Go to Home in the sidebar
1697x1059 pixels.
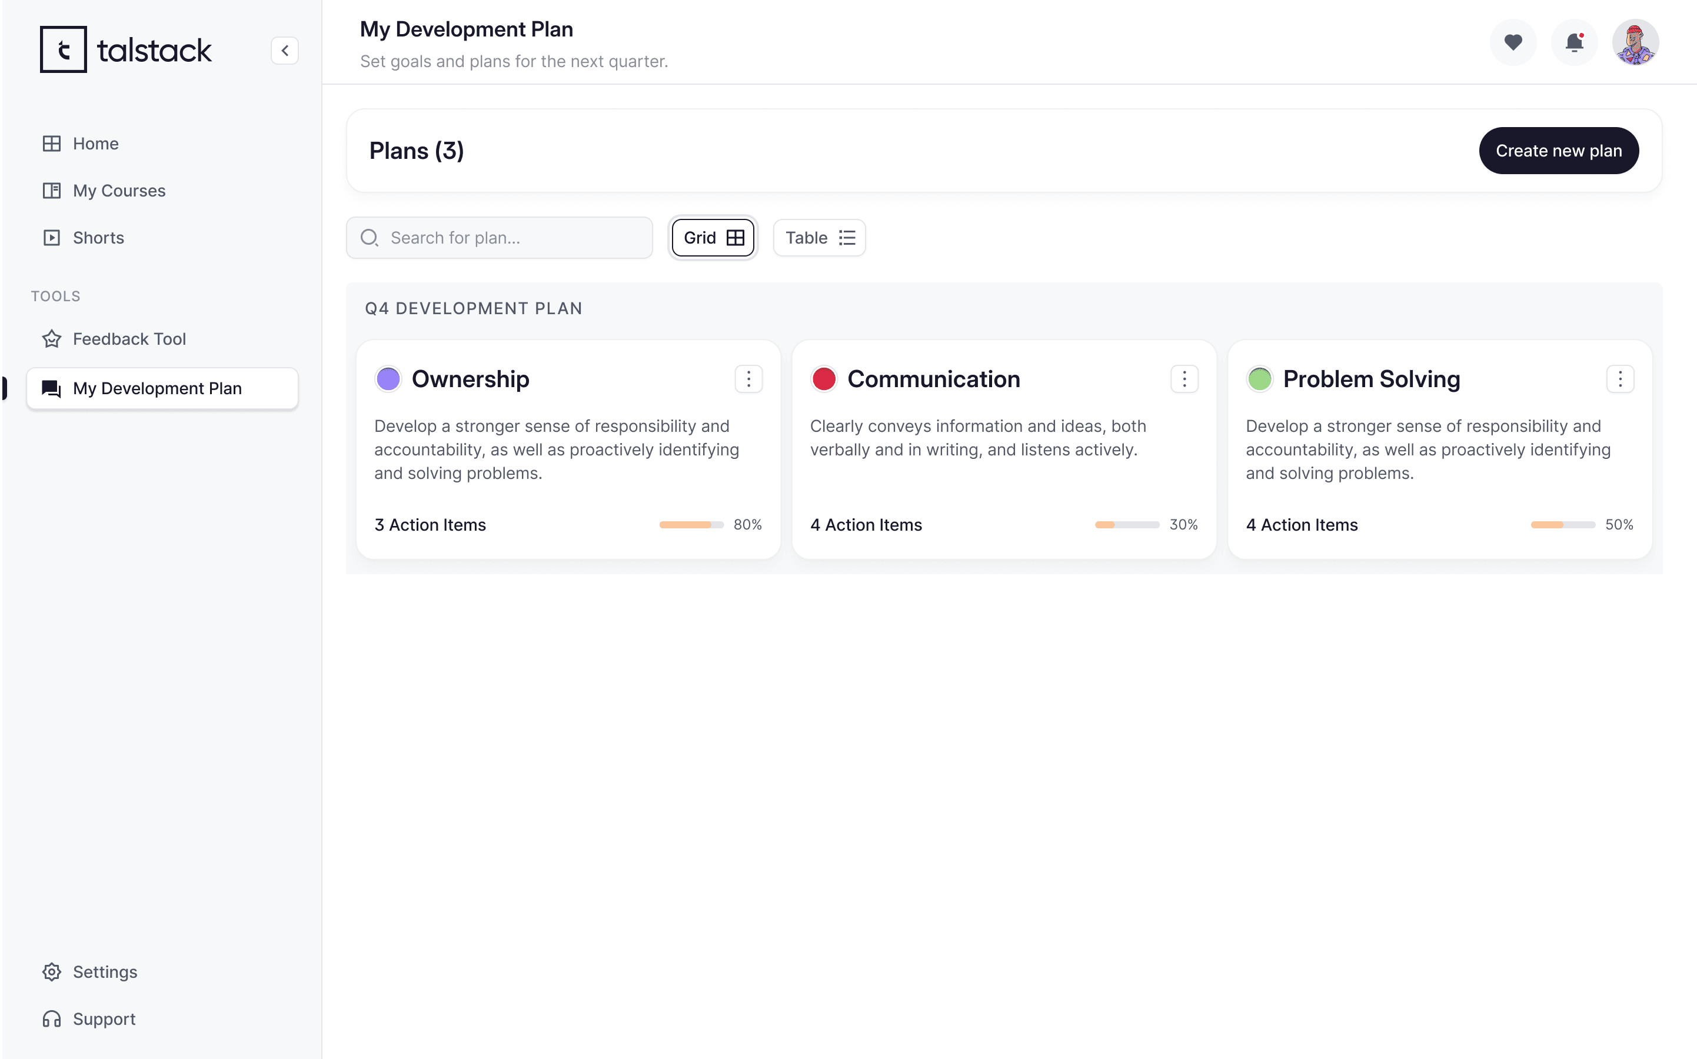[96, 144]
